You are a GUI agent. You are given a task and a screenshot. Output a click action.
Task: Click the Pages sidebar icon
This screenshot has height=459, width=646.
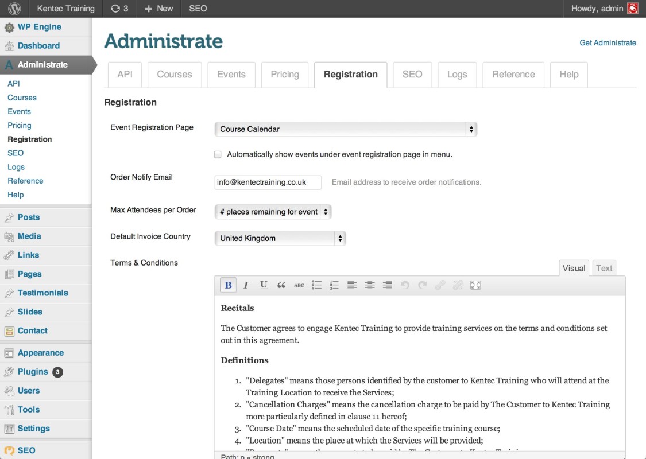9,275
